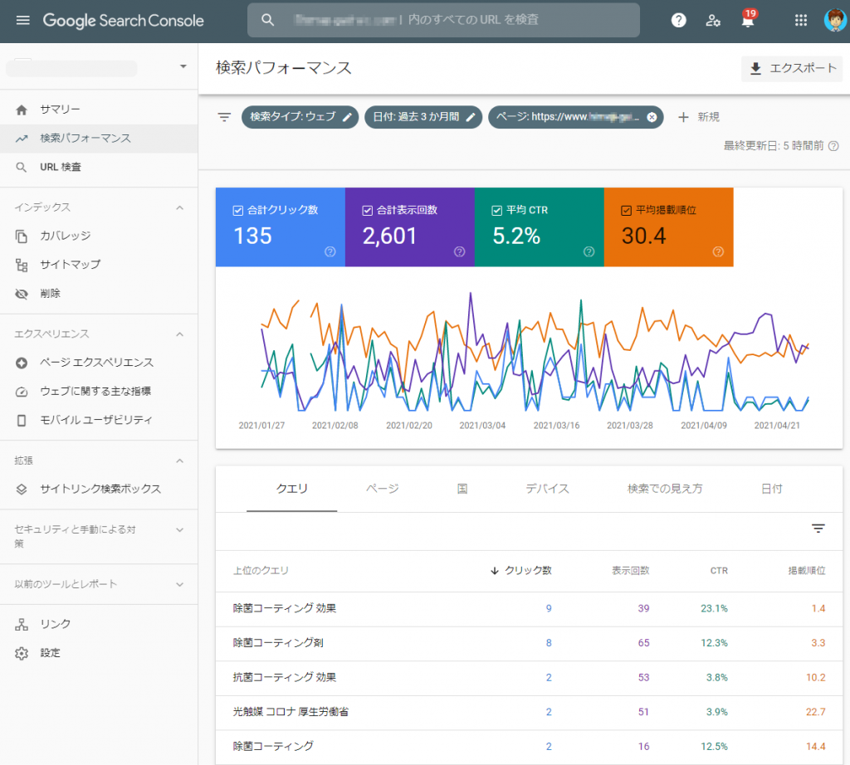Viewport: 850px width, 765px height.
Task: Open the hamburger main menu
Action: (x=22, y=21)
